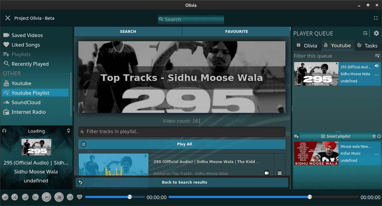The height and width of the screenshot is (206, 382).
Task: Open three-dot menu on Moose wala New item
Action: pos(377,154)
